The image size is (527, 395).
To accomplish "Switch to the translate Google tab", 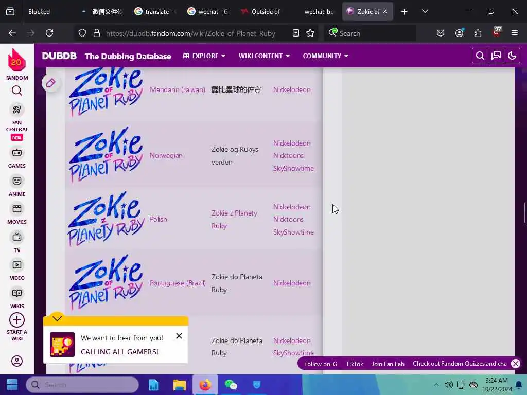I will [155, 12].
